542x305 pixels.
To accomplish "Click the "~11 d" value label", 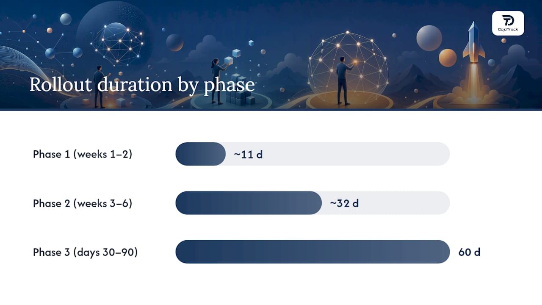I will pyautogui.click(x=248, y=154).
